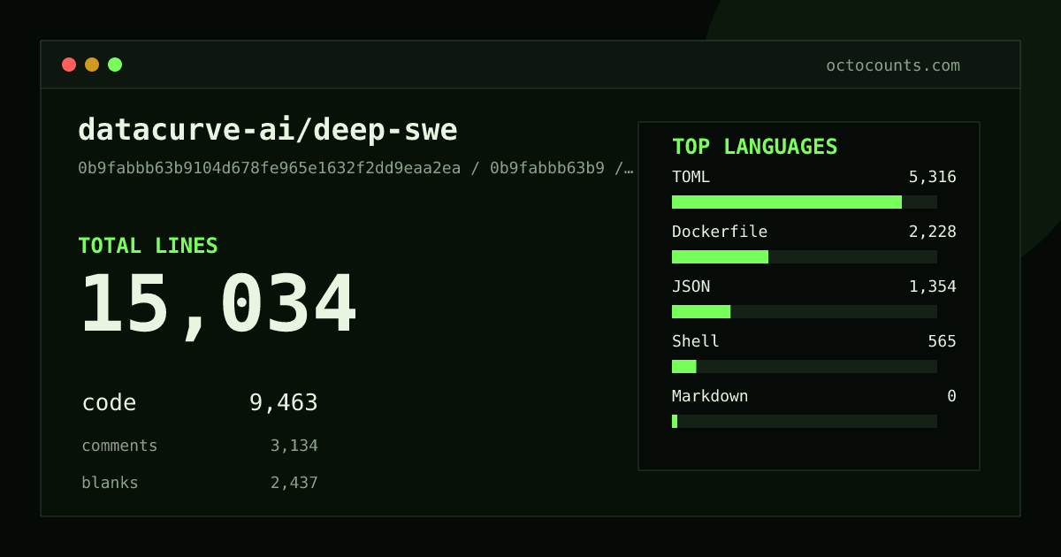
Task: Click the green window dot
Action: coord(115,65)
